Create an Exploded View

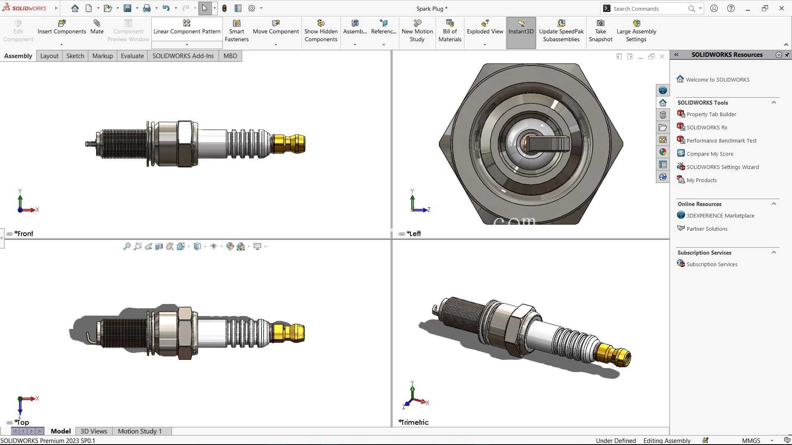point(485,27)
